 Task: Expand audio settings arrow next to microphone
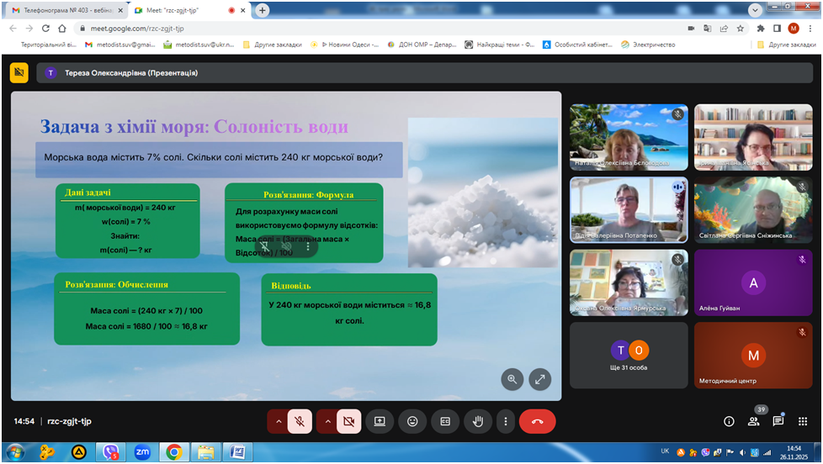[x=277, y=421]
